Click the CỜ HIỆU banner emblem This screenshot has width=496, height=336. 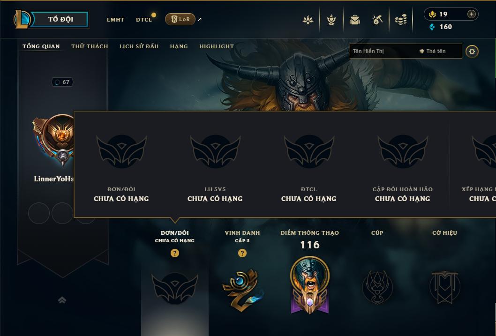coord(444,287)
